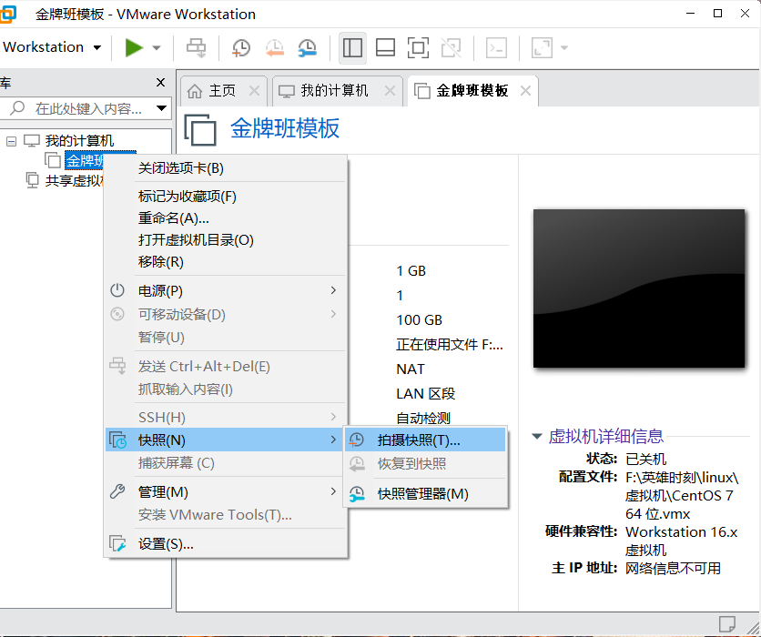
Task: Click the icon beside 快照管理器(M)
Action: pos(357,494)
